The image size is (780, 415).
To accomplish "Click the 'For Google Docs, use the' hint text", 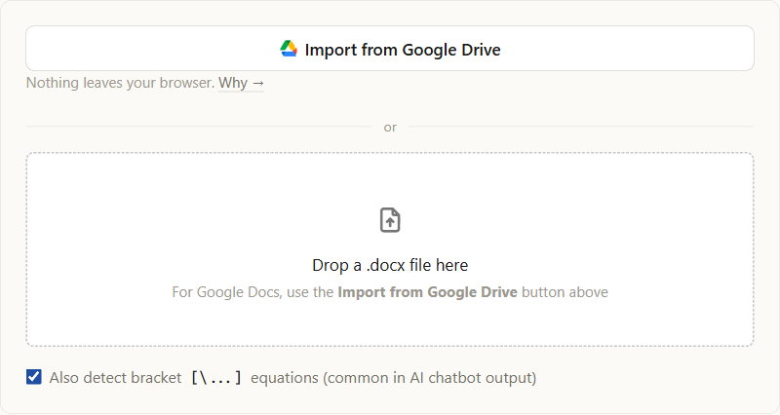I will click(x=253, y=292).
